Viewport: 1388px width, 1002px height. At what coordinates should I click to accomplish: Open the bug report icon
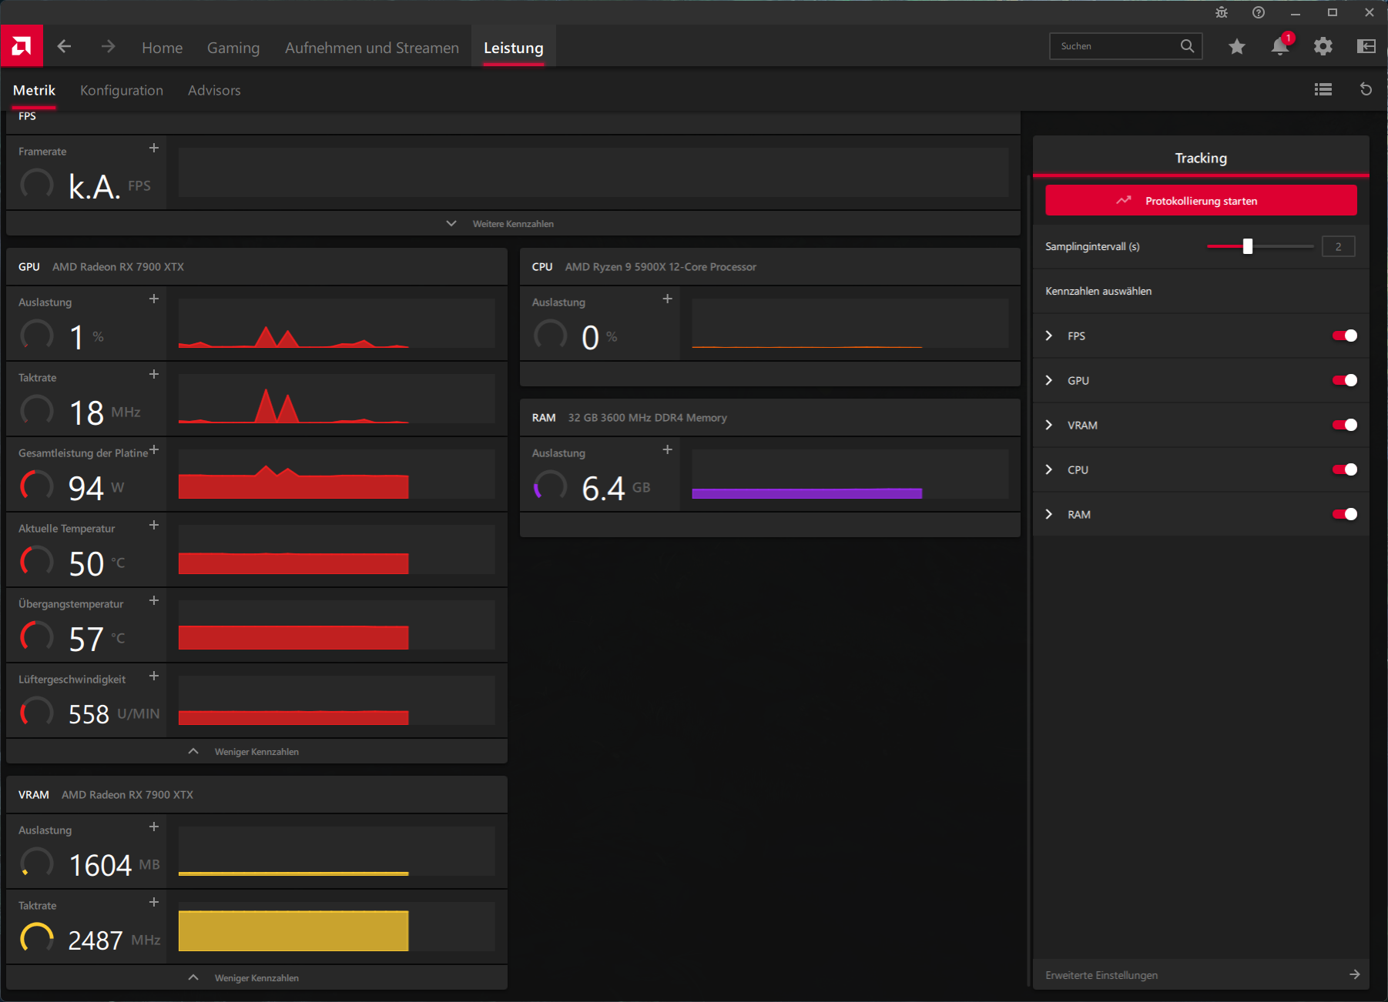point(1222,12)
